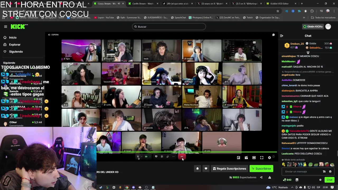This screenshot has width=338, height=190.
Task: Click the Dreikon_25 top gifter name
Action: (x=297, y=44)
